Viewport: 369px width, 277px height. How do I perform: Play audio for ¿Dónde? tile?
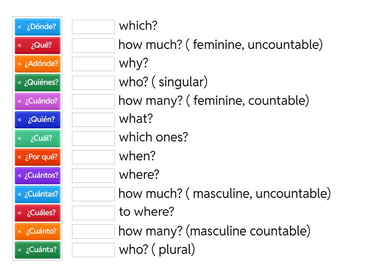(x=19, y=27)
